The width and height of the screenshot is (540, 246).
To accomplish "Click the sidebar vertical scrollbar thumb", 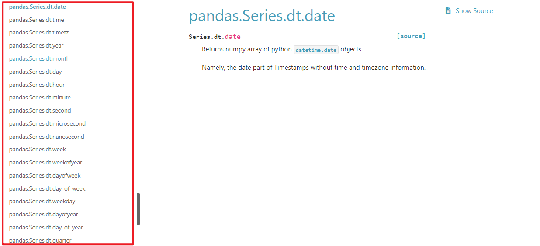I will (x=138, y=209).
